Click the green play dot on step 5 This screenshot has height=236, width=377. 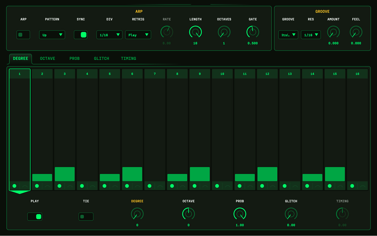[105, 186]
